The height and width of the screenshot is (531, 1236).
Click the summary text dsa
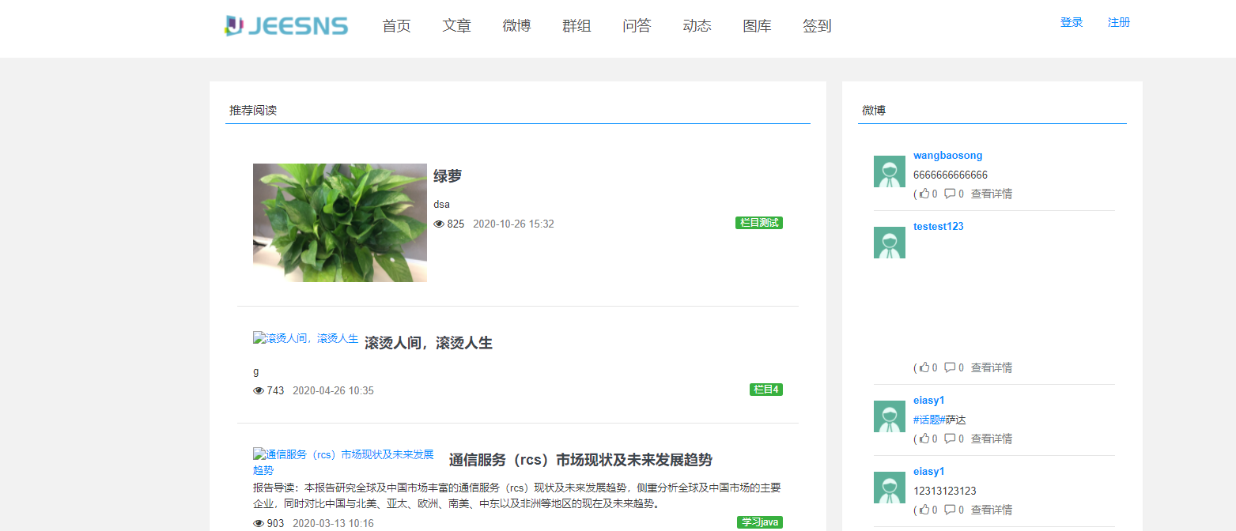click(441, 204)
